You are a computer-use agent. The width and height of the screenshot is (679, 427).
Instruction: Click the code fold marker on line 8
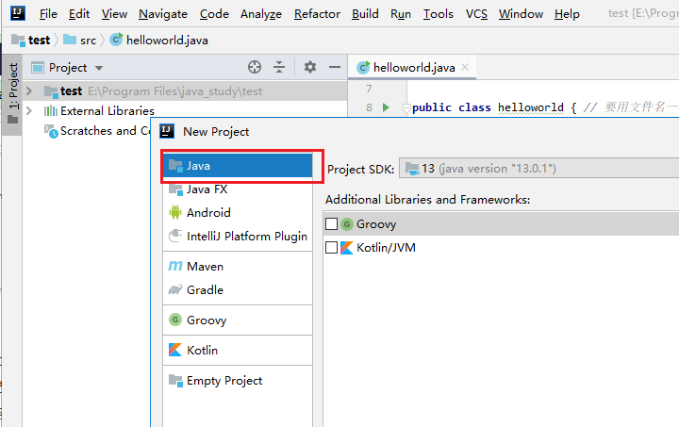coord(406,107)
